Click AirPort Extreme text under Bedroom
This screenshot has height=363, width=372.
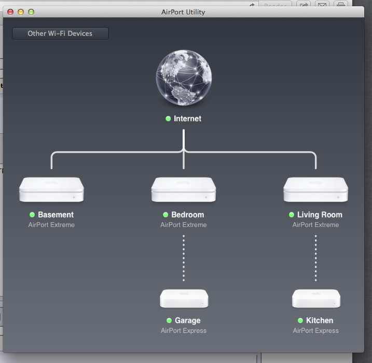[x=184, y=225]
